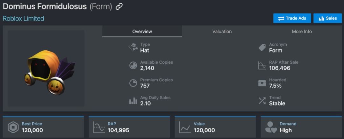Click the Available Copies pie chart icon
Image resolution: width=344 pixels, height=139 pixels.
point(133,65)
